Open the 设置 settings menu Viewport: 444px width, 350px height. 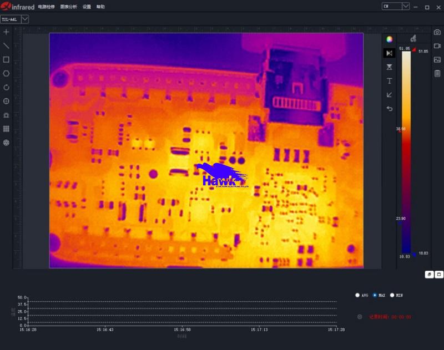coord(87,7)
